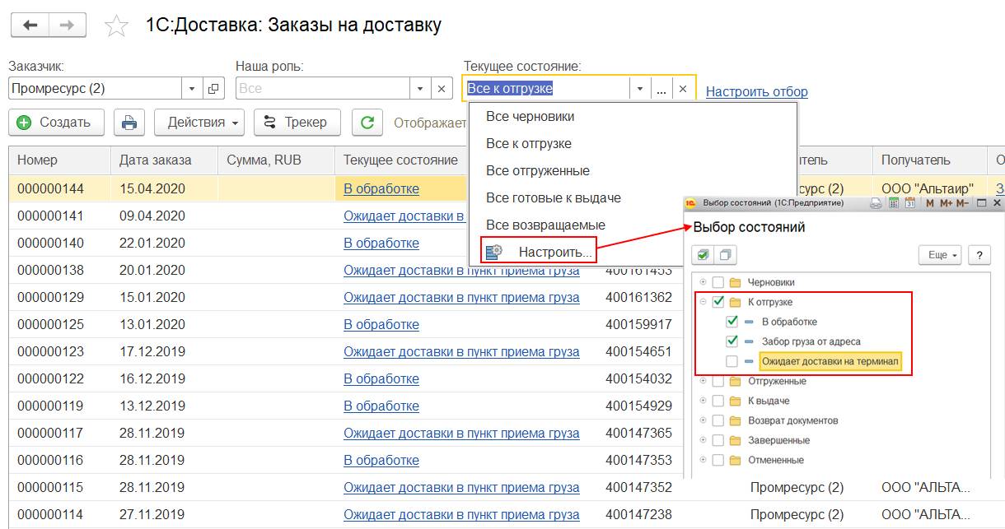Check the Завершенные checkbox
Screen dimensions: 1005x529
click(x=718, y=440)
